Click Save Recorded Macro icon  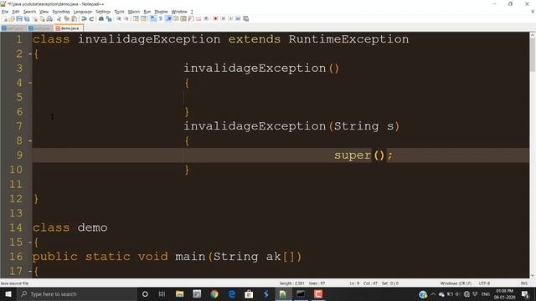(x=245, y=18)
